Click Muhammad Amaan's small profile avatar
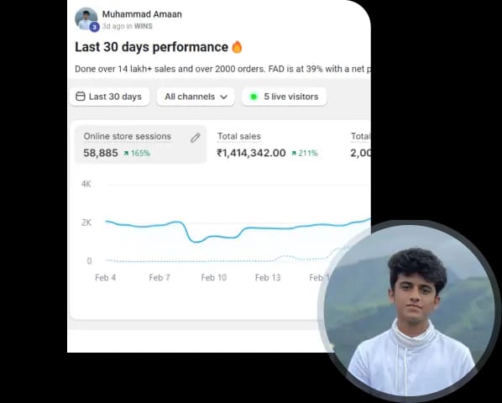This screenshot has width=502, height=403. (86, 18)
